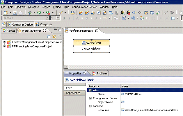The height and width of the screenshot is (116, 183).
Task: Click the blue connector plug toolbar icon
Action: tap(134, 13)
